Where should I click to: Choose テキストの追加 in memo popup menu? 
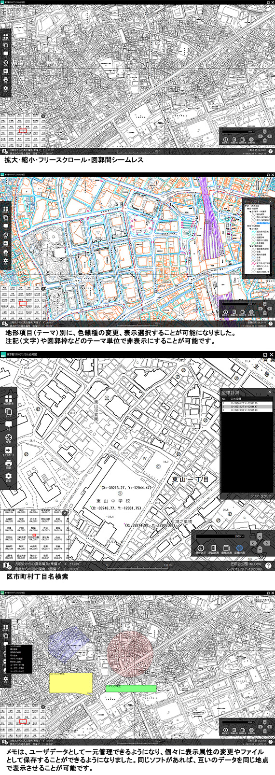[x=16, y=659]
